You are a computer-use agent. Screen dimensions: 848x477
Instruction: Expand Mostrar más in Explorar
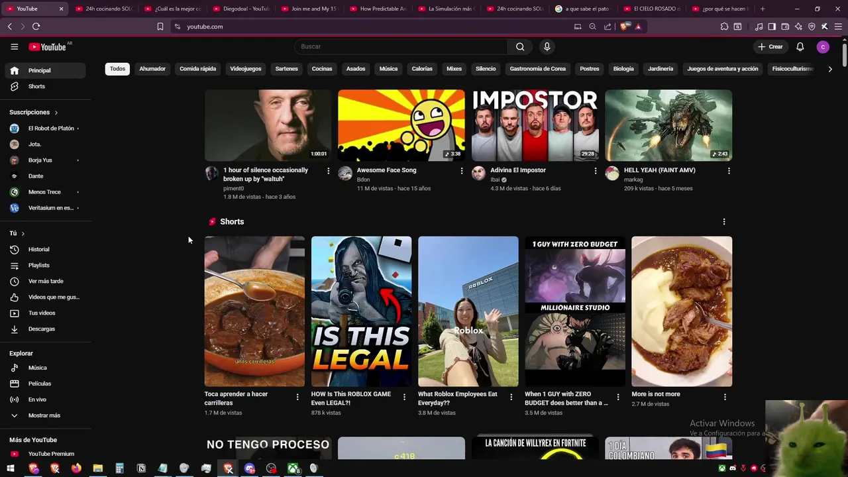45,415
